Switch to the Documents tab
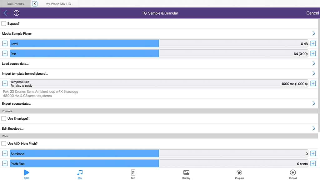 pyautogui.click(x=15, y=4)
